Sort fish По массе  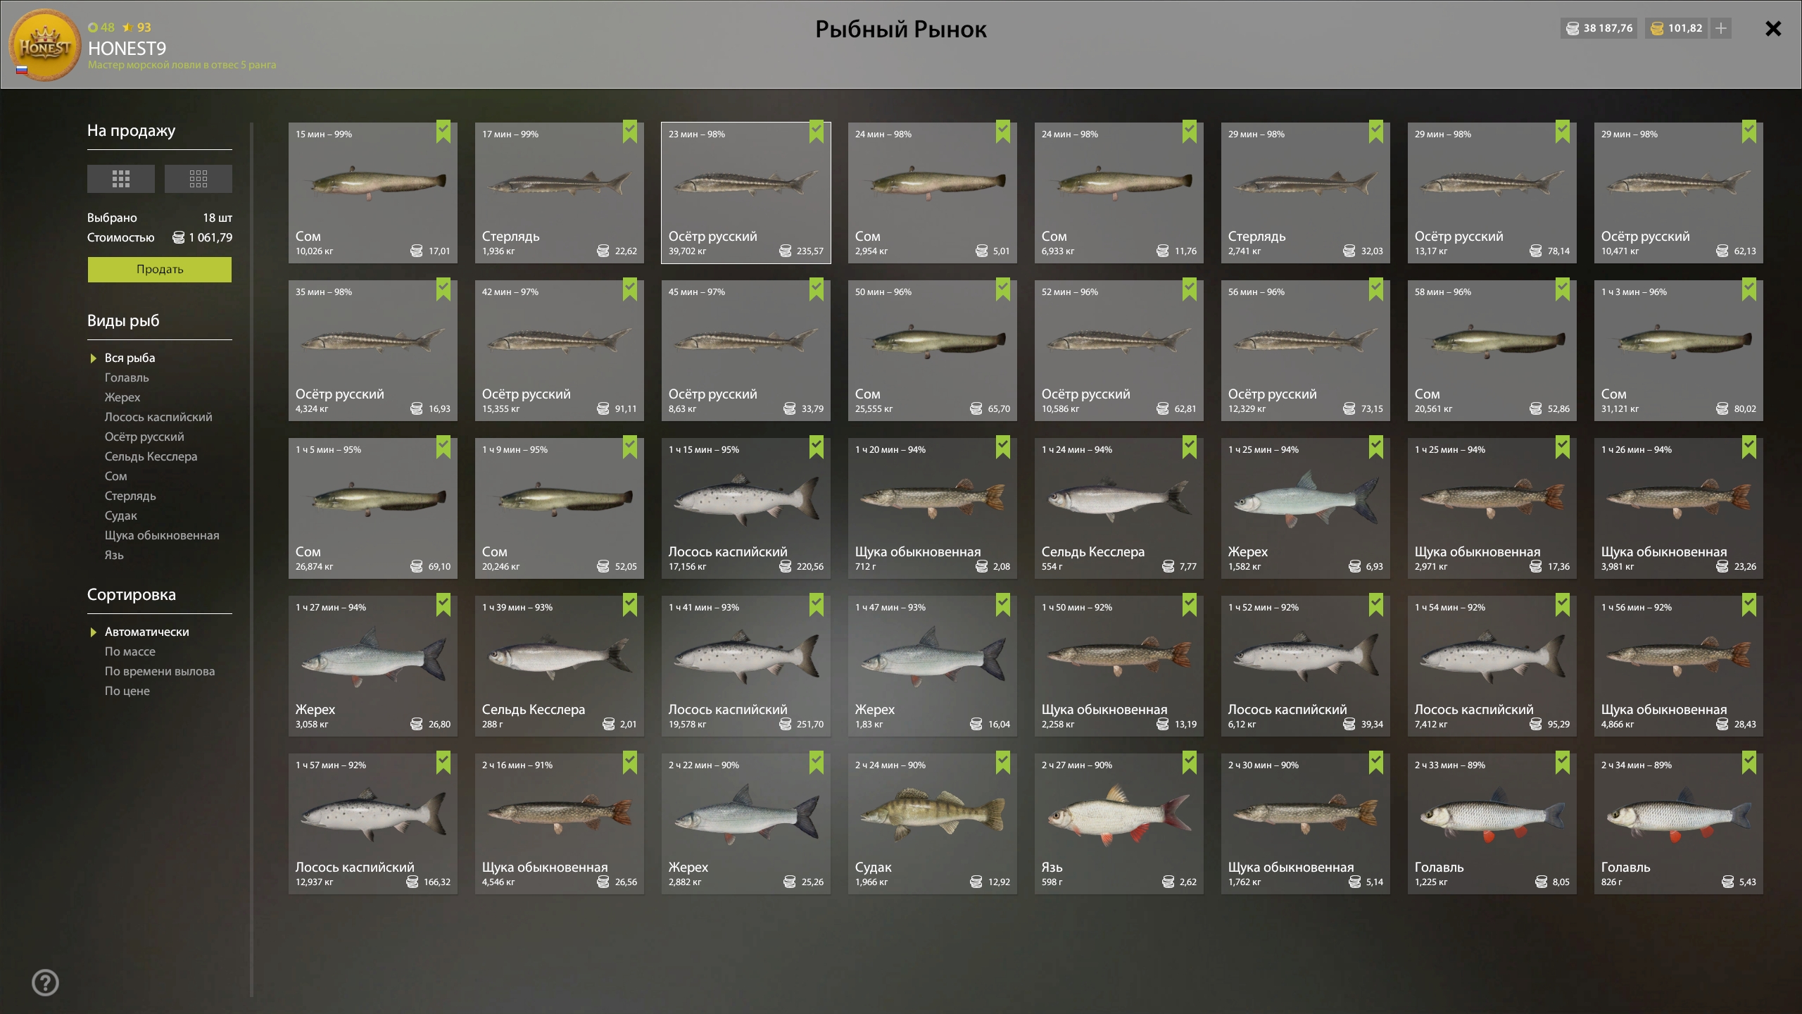pos(130,651)
